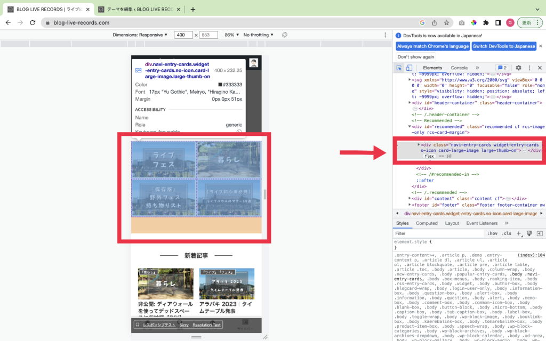The height and width of the screenshot is (341, 546).
Task: Toggle the browser side panel icon
Action: coord(498,22)
